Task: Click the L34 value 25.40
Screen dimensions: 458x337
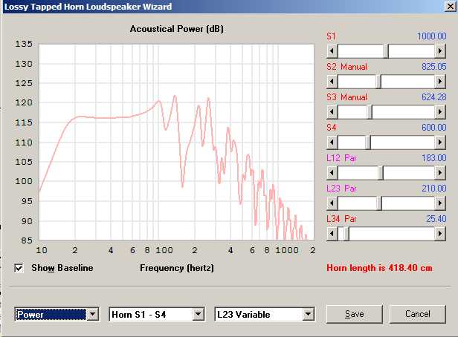Action: point(436,219)
